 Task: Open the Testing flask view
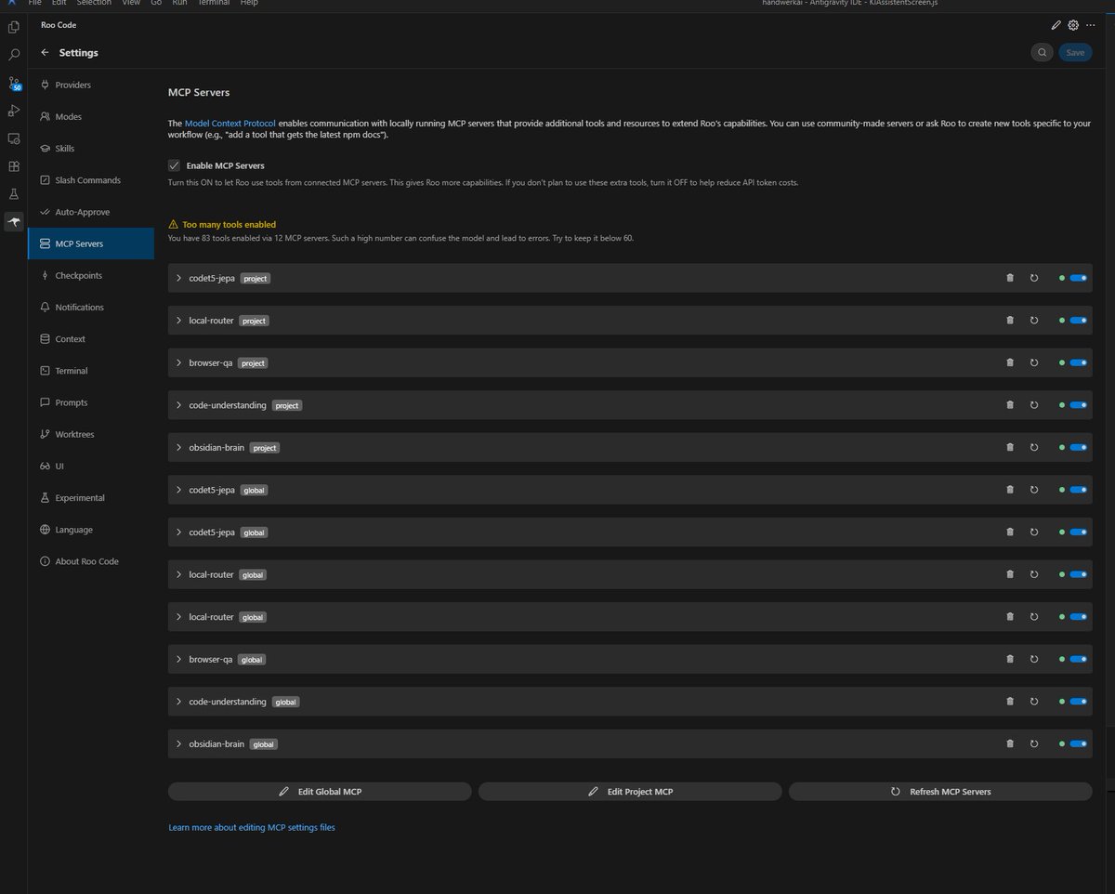(x=14, y=194)
